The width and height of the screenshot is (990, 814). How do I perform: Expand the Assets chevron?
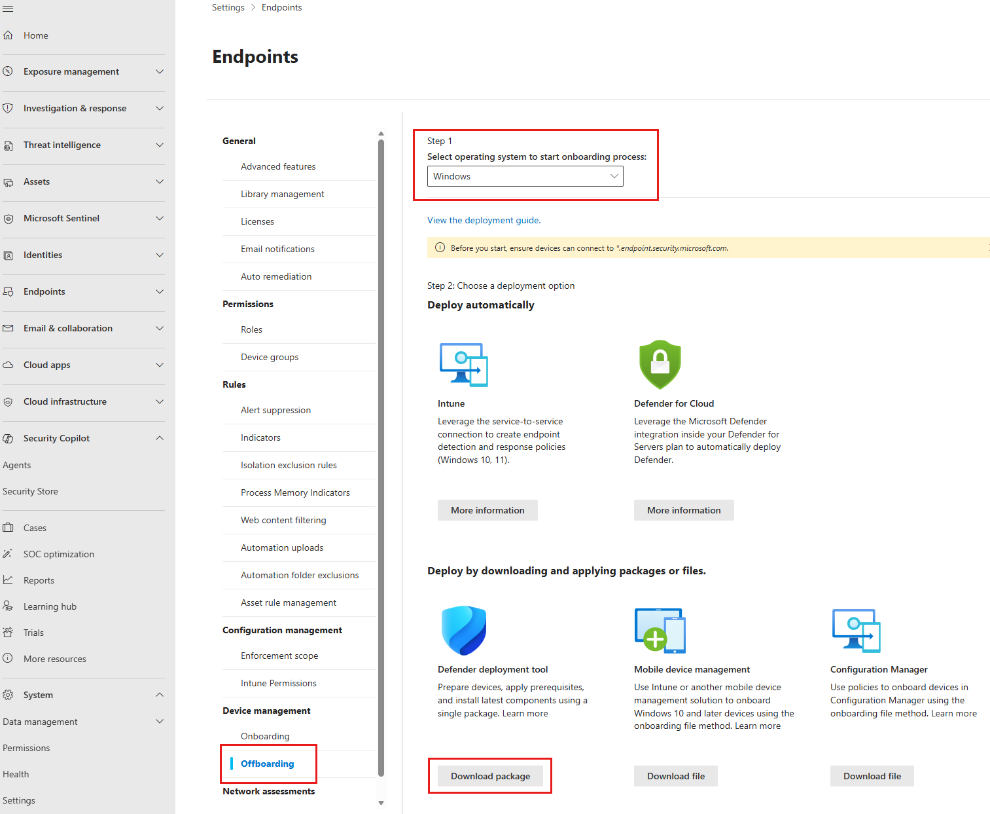[x=160, y=181]
